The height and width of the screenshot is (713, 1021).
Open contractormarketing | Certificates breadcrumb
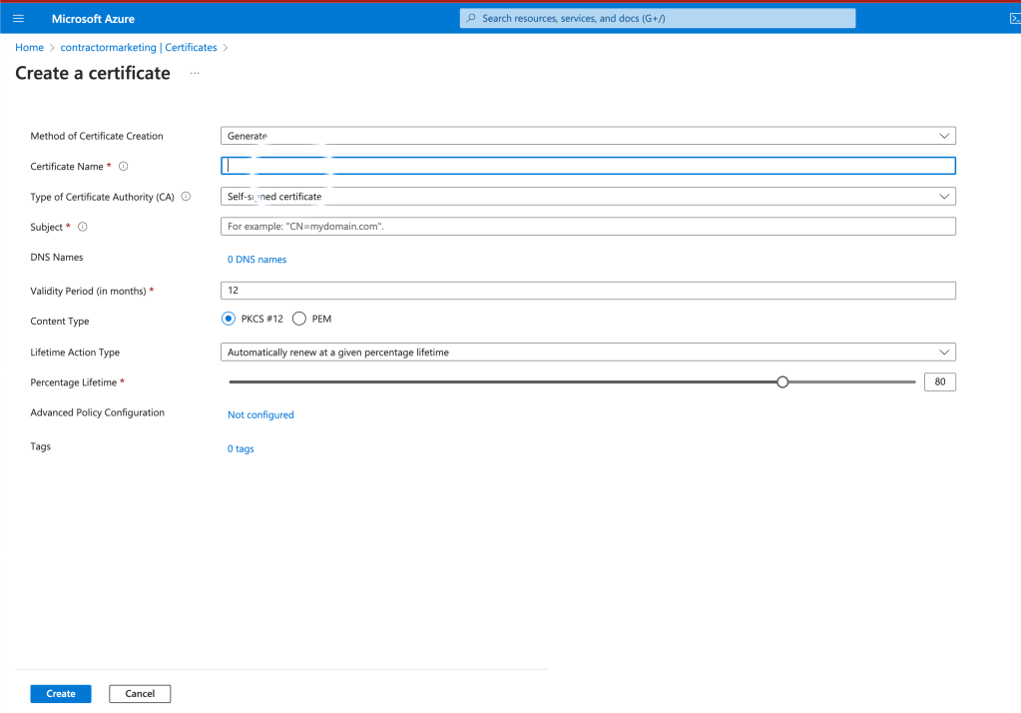pyautogui.click(x=139, y=48)
